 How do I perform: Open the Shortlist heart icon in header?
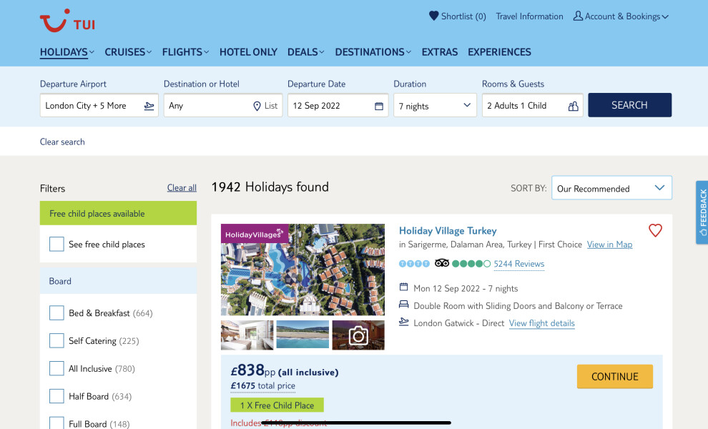pyautogui.click(x=433, y=16)
